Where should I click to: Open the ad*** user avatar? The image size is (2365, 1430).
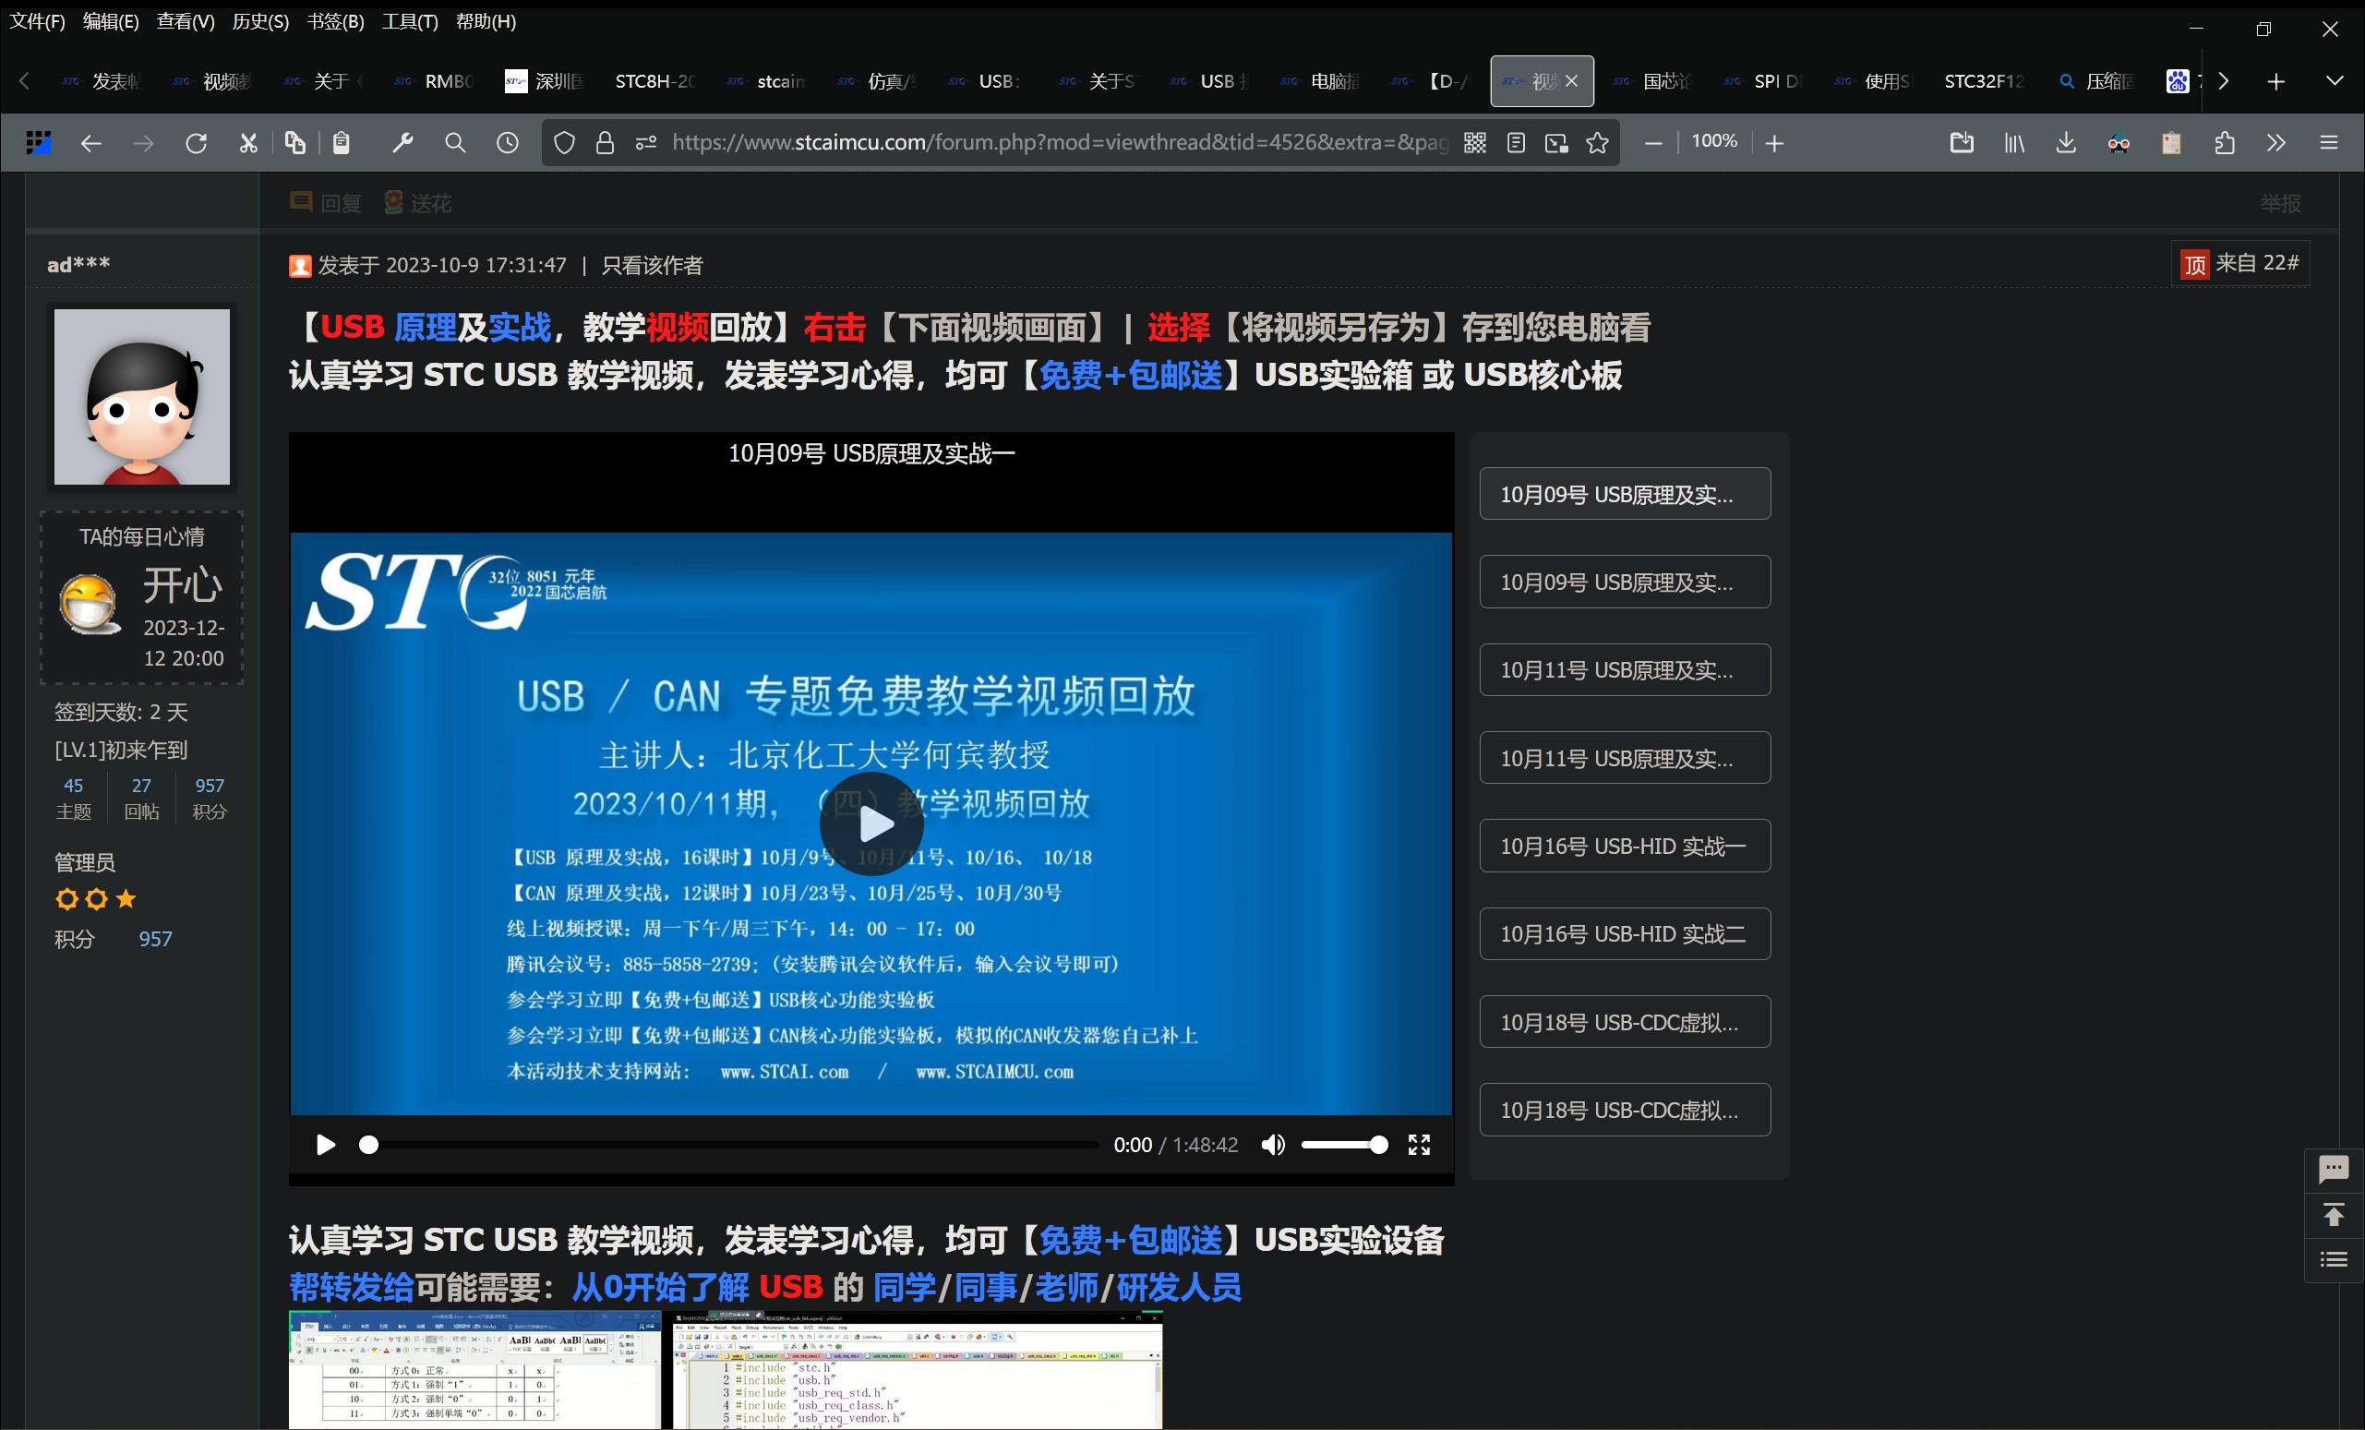[x=142, y=396]
